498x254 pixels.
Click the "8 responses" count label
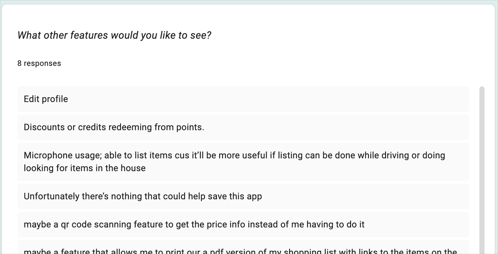tap(39, 63)
